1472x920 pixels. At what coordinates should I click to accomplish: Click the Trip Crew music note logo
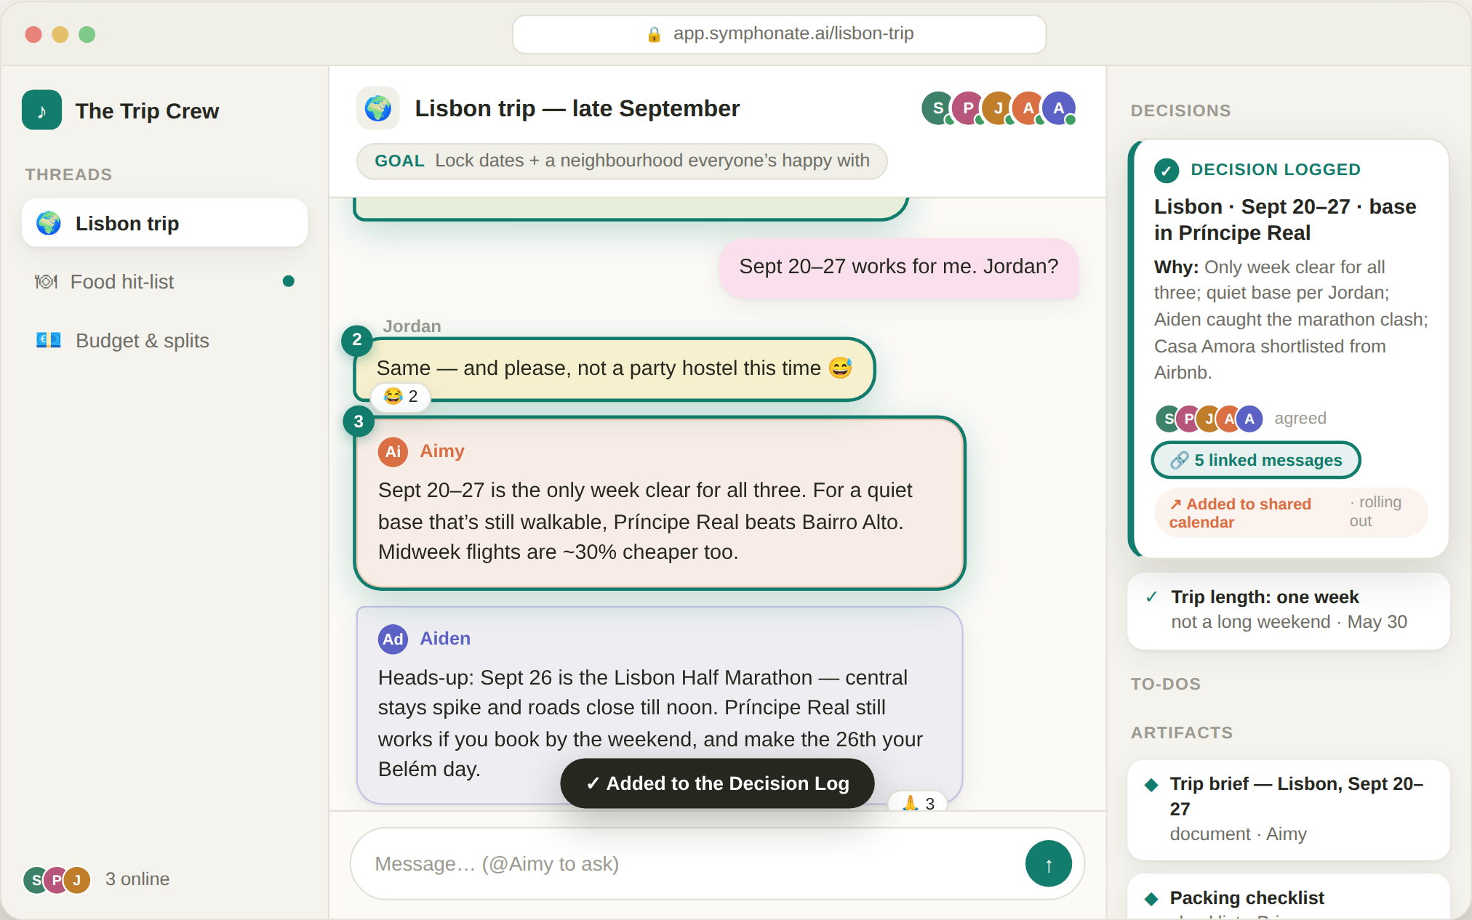point(41,110)
